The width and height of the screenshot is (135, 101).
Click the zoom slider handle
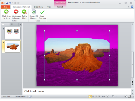click(113, 96)
